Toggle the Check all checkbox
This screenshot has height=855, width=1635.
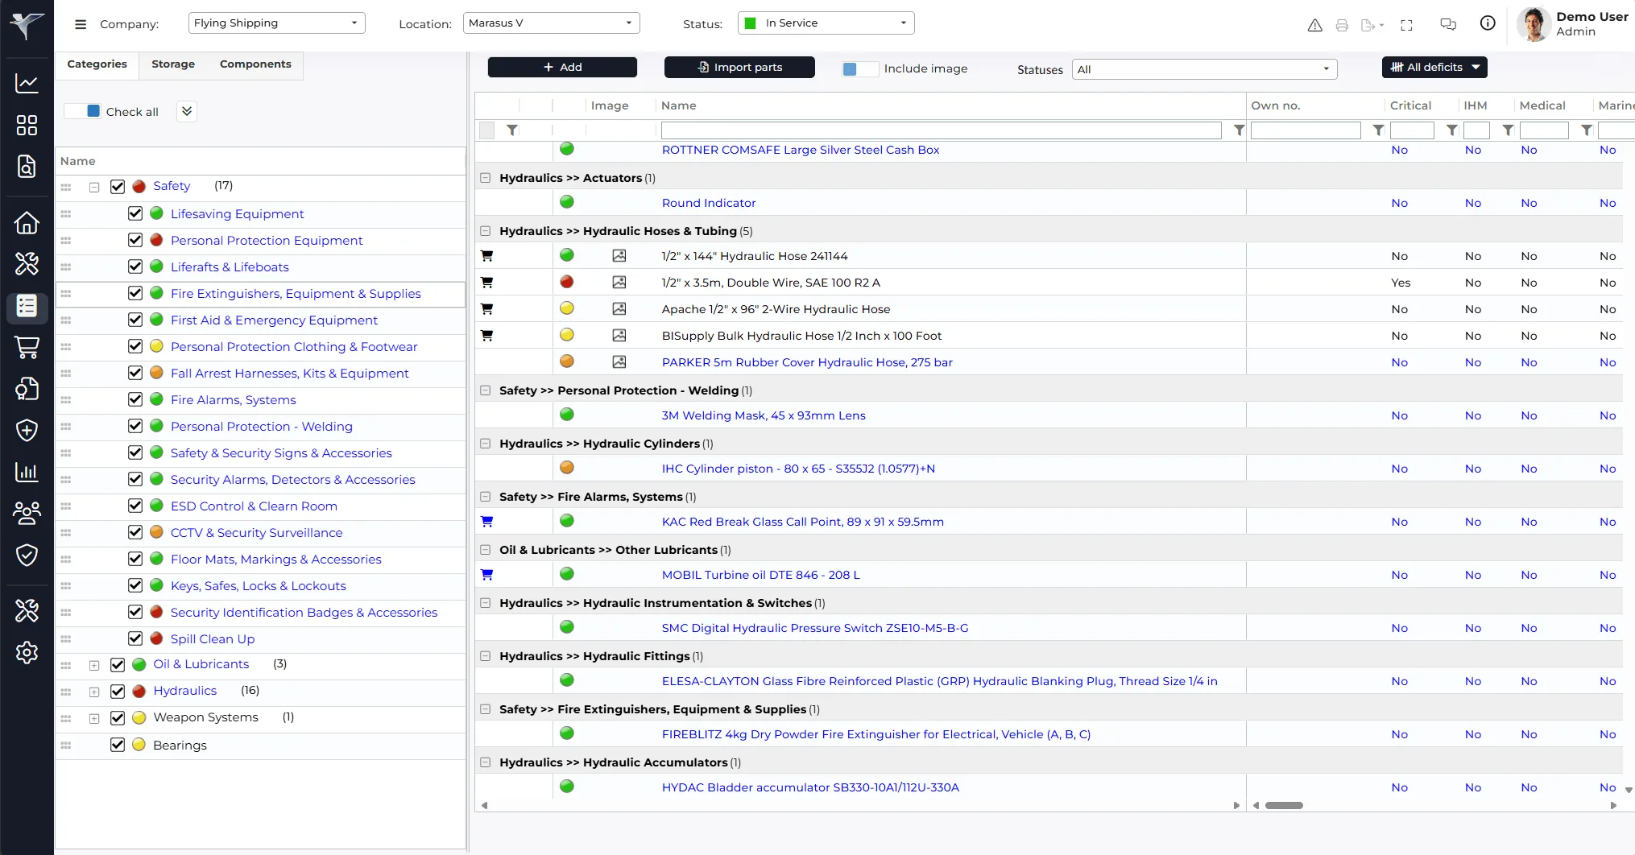(x=84, y=111)
